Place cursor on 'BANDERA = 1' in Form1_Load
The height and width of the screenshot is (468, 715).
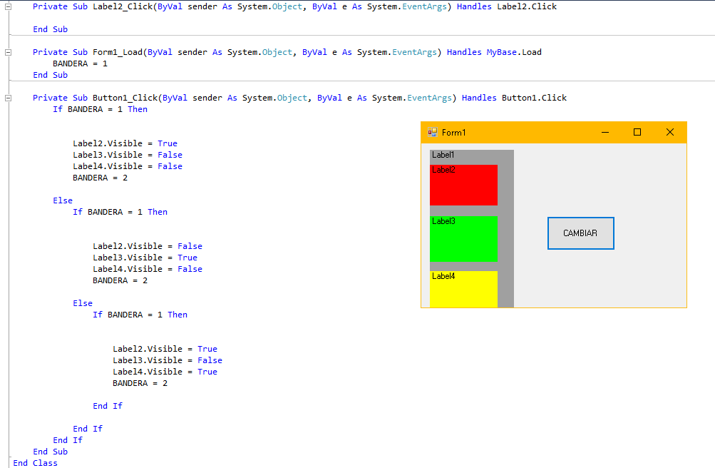[x=81, y=64]
